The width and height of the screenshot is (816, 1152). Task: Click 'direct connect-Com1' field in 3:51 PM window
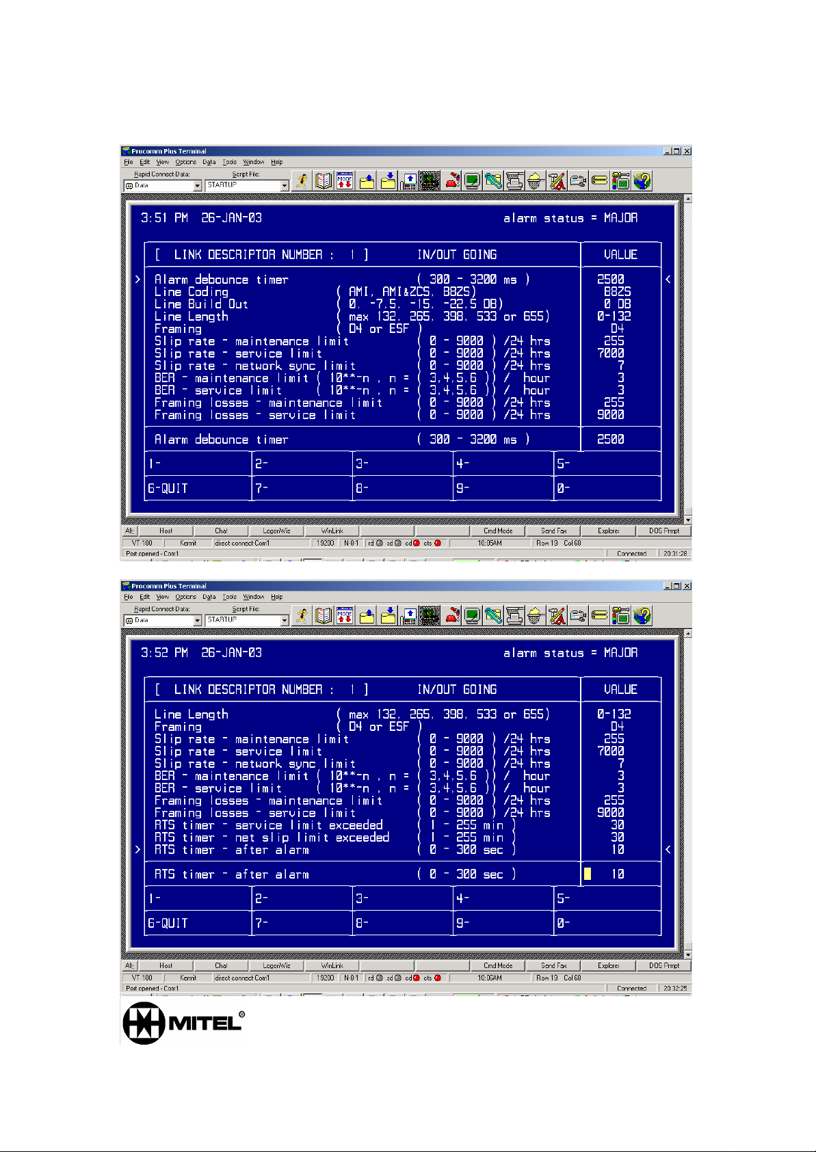262,543
